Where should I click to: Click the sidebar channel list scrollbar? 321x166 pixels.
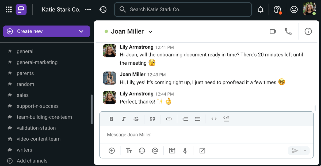92,109
